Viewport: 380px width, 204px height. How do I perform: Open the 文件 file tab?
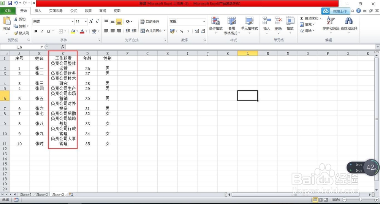8,11
